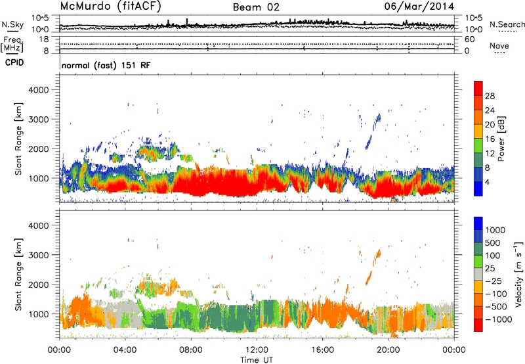Click the 'Slant Range [km]' label of velocity plot
The image size is (525, 364).
(18, 274)
